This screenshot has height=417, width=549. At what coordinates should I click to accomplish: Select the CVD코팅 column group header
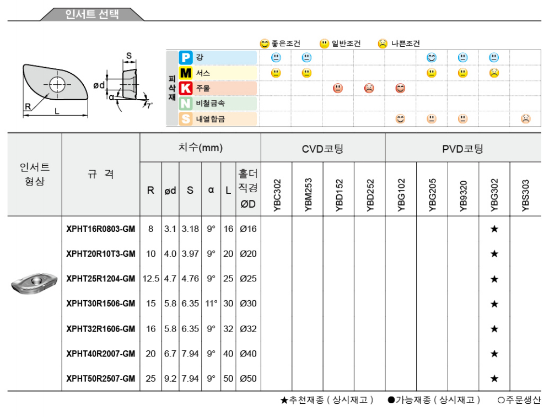pyautogui.click(x=322, y=149)
